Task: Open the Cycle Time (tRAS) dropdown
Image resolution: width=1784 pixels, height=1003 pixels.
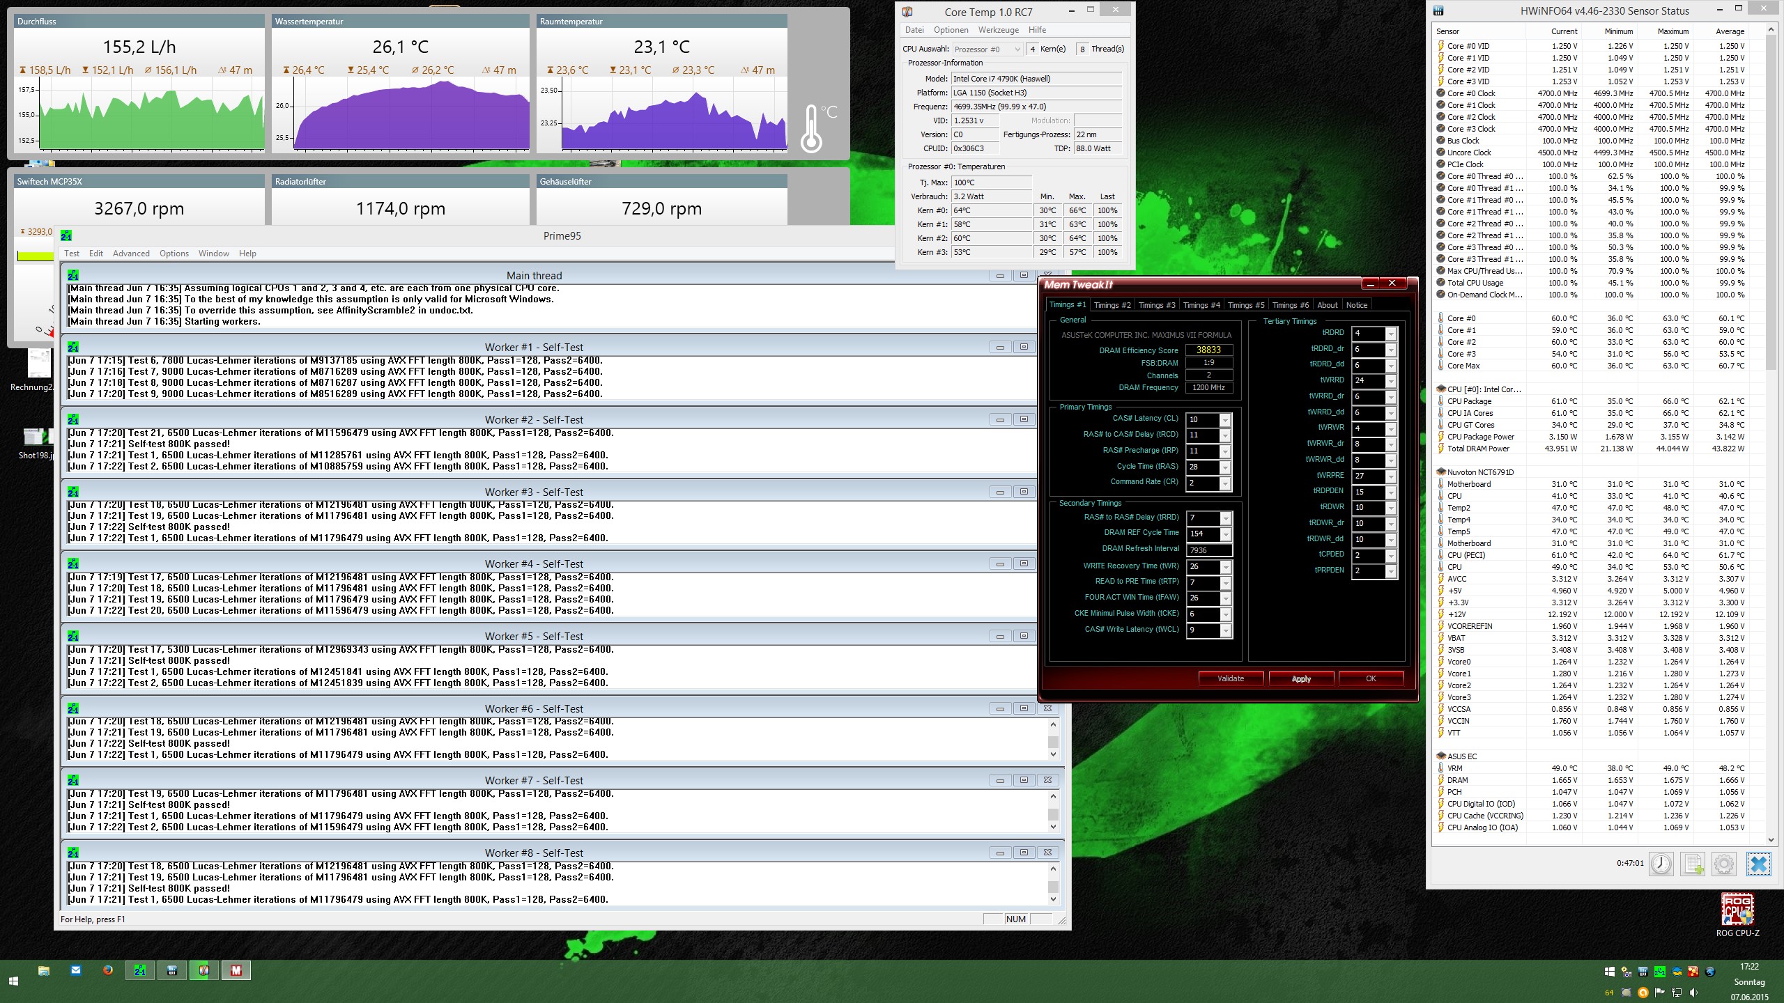Action: 1225,467
